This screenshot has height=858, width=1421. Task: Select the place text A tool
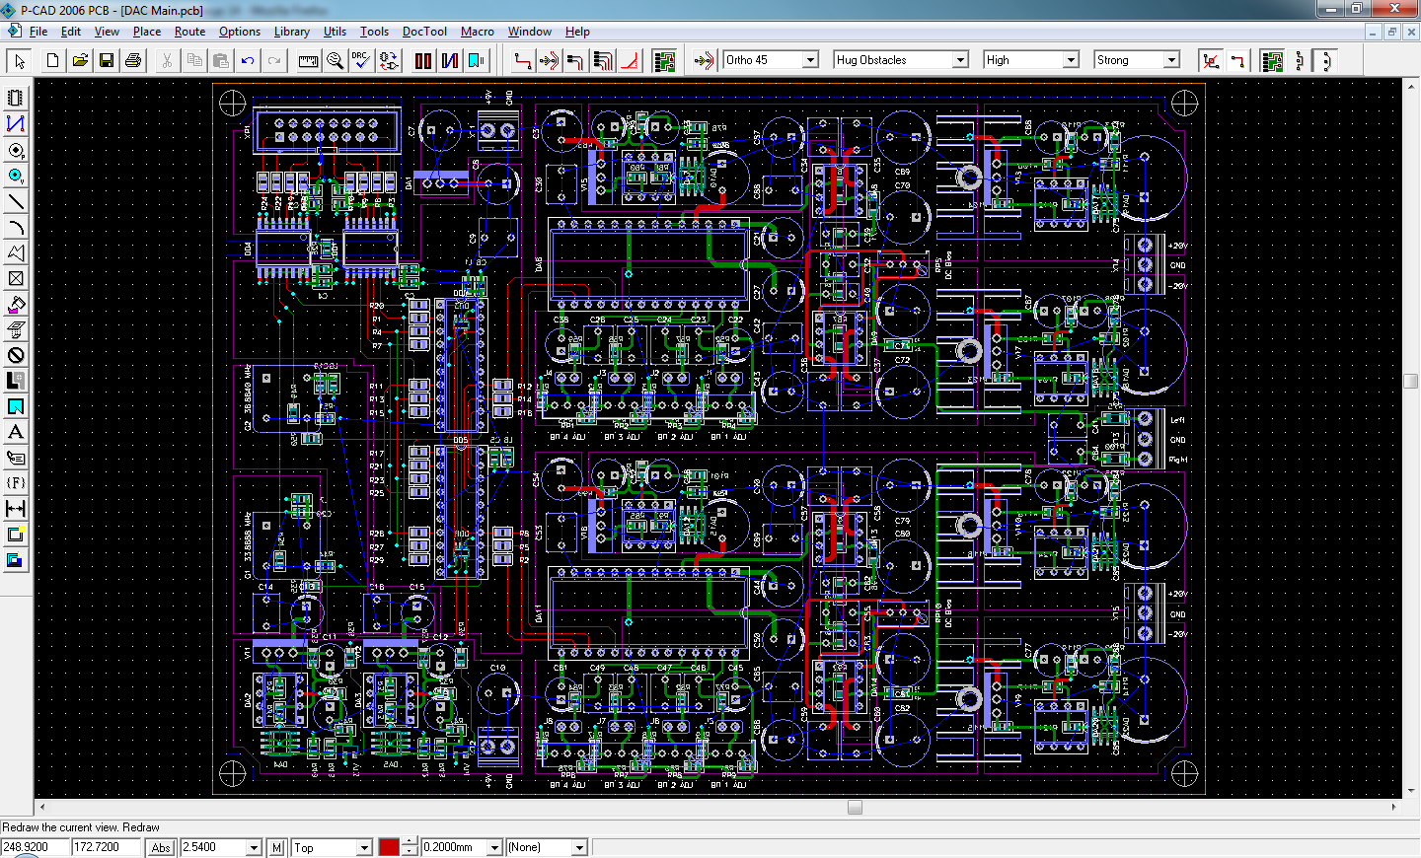coord(16,432)
